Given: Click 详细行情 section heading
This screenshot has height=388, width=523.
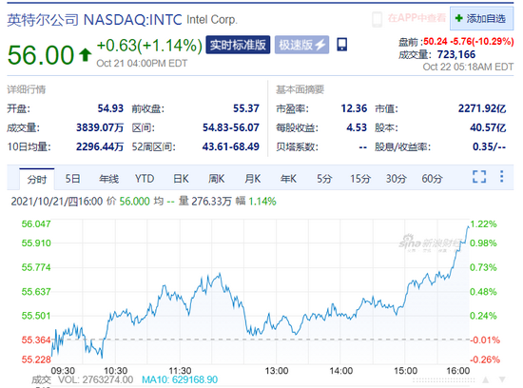Looking at the screenshot, I should (x=27, y=89).
